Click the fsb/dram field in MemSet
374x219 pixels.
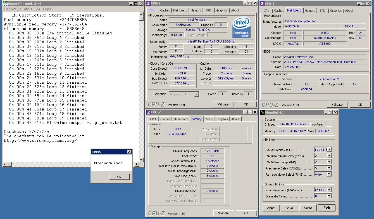[x=329, y=124]
